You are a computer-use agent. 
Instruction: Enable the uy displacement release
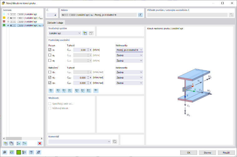(50, 55)
